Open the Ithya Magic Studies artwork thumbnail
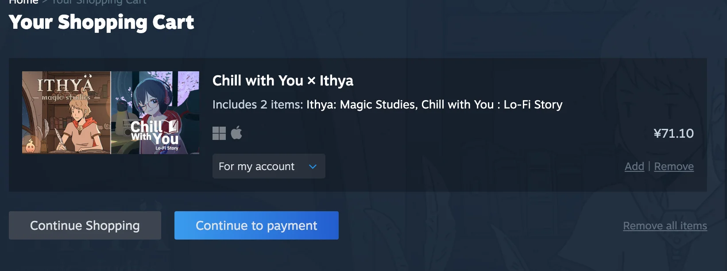Screen dimensions: 727x271 coord(66,112)
